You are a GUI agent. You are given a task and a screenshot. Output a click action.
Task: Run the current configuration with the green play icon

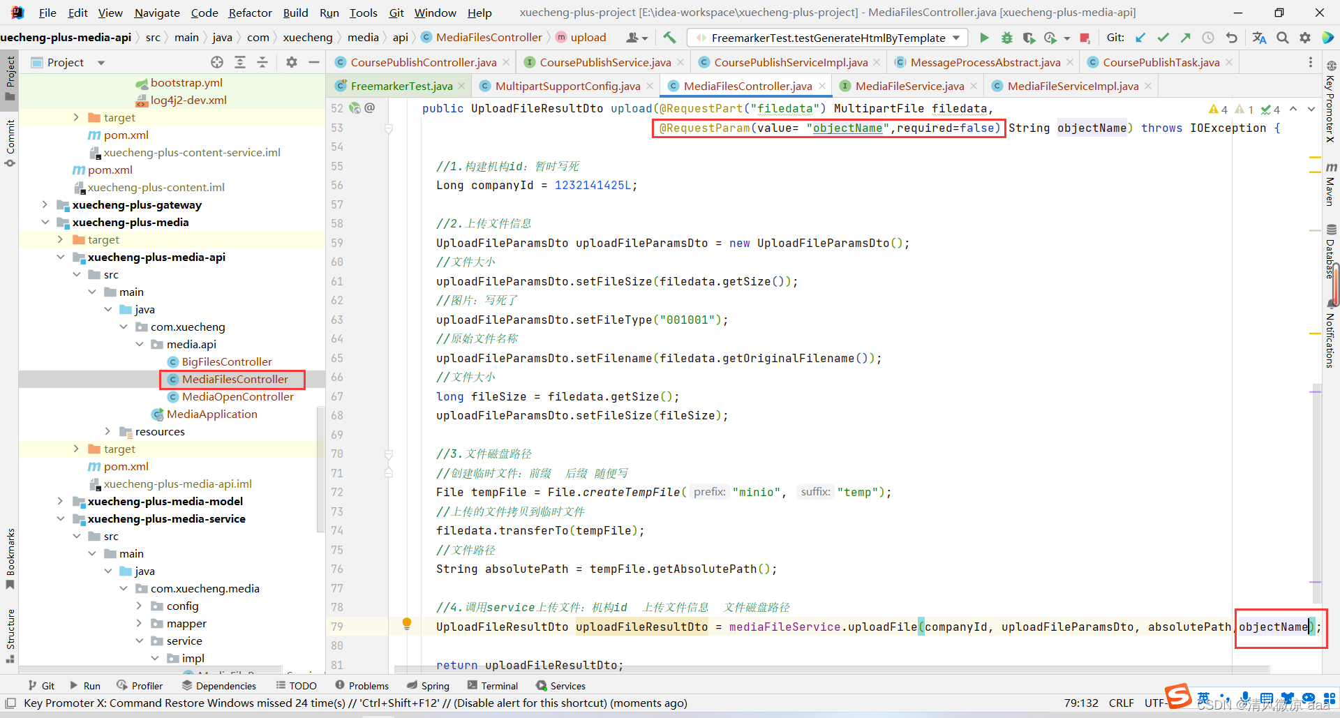[984, 38]
